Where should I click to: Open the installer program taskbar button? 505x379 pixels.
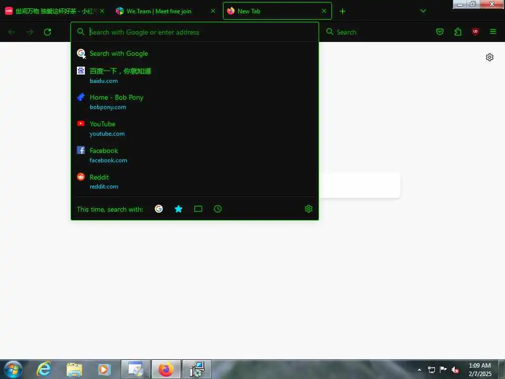pos(197,369)
